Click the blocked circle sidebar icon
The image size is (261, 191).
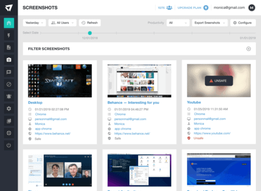tap(9, 84)
